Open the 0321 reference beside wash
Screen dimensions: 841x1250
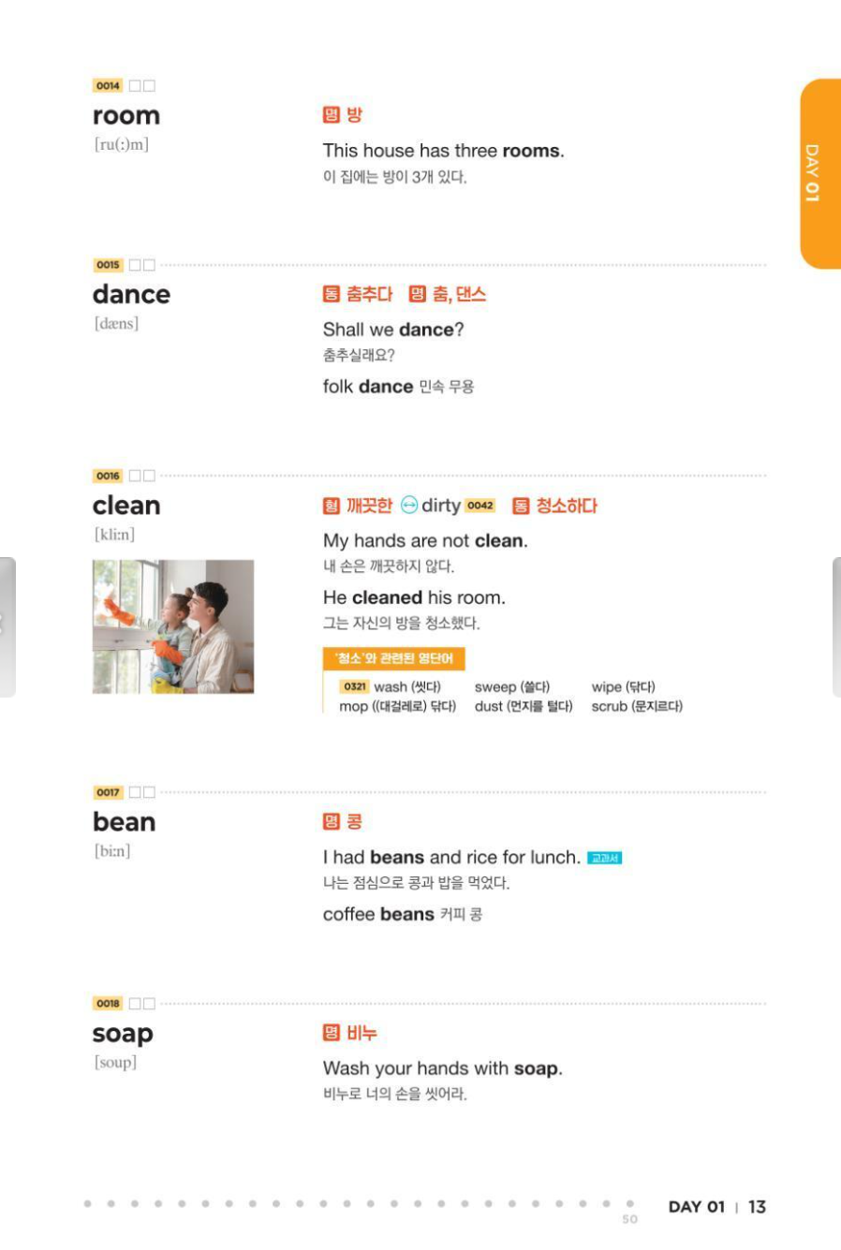pos(354,686)
